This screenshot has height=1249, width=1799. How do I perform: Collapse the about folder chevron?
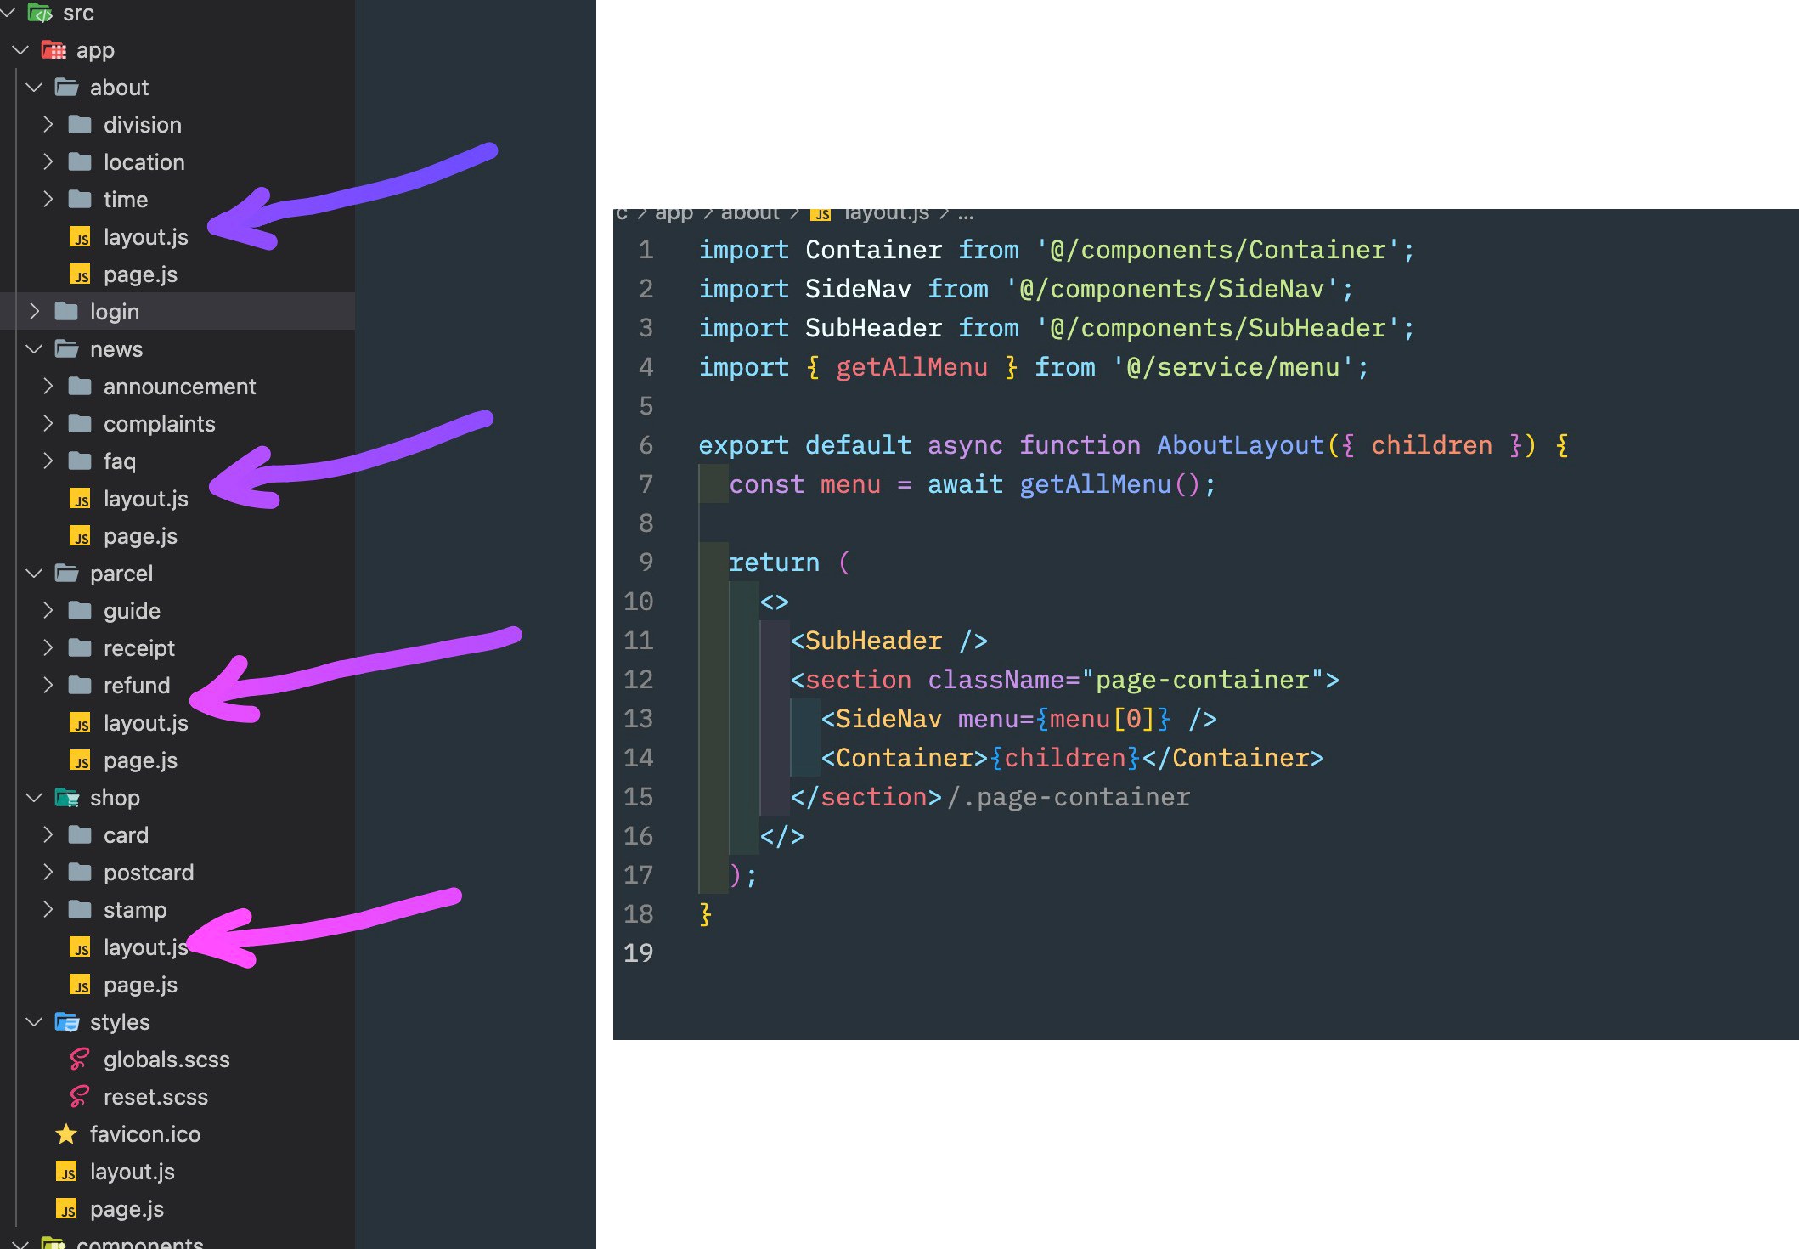[x=34, y=88]
